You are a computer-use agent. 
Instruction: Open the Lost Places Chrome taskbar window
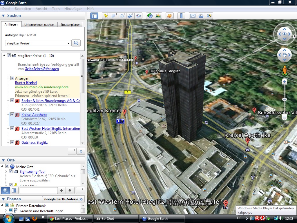[69, 219]
